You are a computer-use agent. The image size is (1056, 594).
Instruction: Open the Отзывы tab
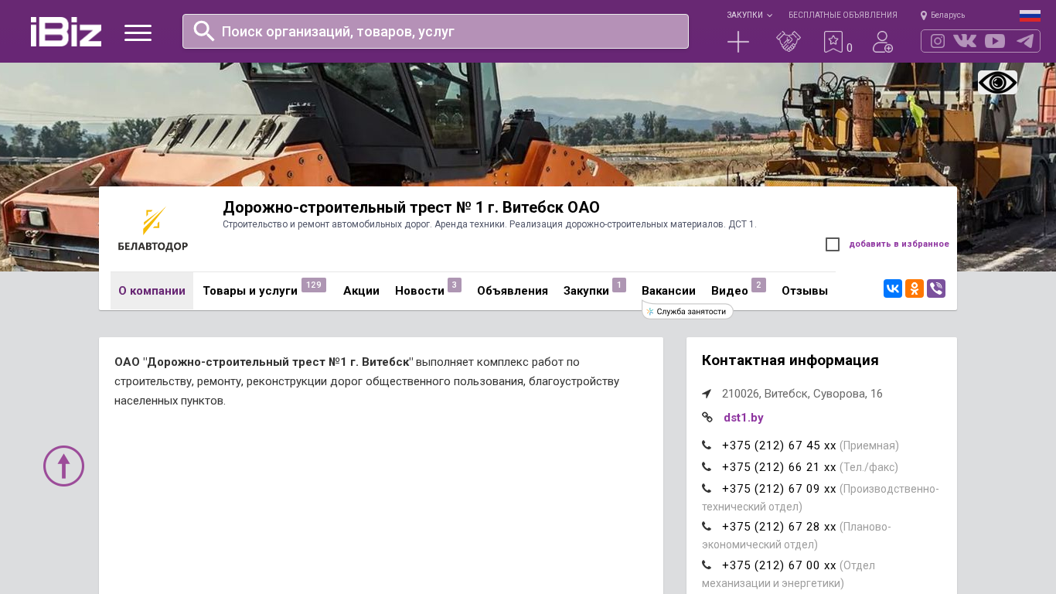[x=805, y=291]
